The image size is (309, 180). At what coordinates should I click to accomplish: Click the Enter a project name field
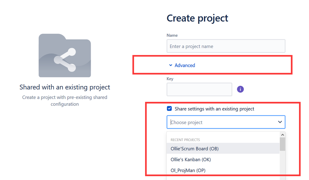point(226,46)
